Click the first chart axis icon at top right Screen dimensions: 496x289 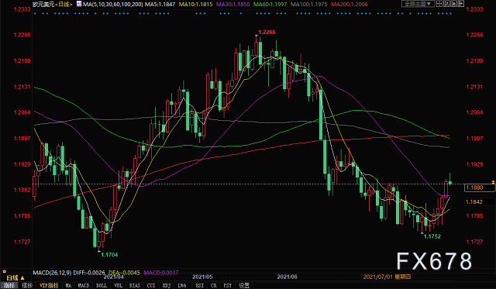(x=446, y=3)
